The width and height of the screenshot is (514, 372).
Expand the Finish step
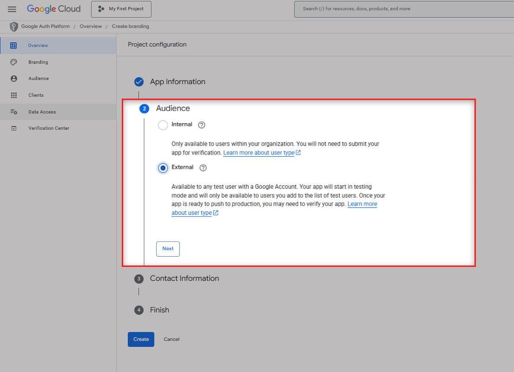click(x=159, y=310)
